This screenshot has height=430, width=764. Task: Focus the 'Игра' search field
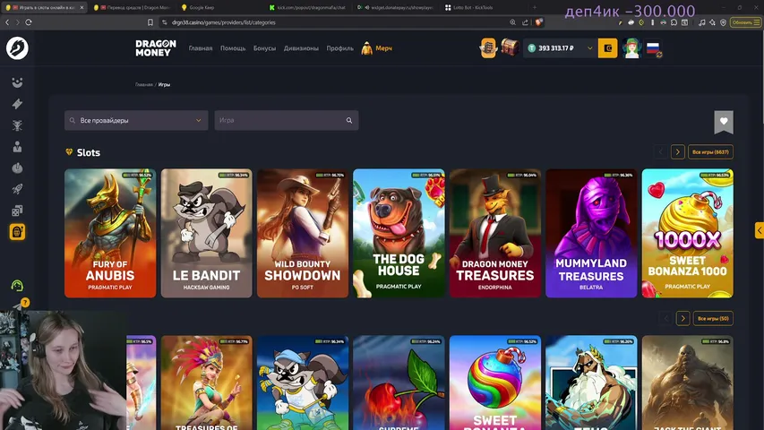[x=287, y=120]
